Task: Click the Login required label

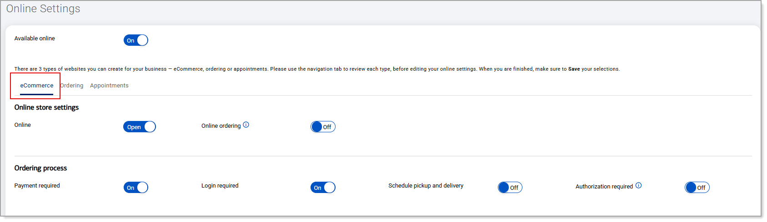Action: point(220,186)
